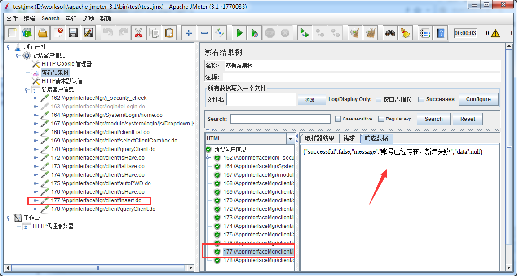The height and width of the screenshot is (276, 517).
Task: Enable the 仅日志错误 checkbox
Action: point(379,99)
